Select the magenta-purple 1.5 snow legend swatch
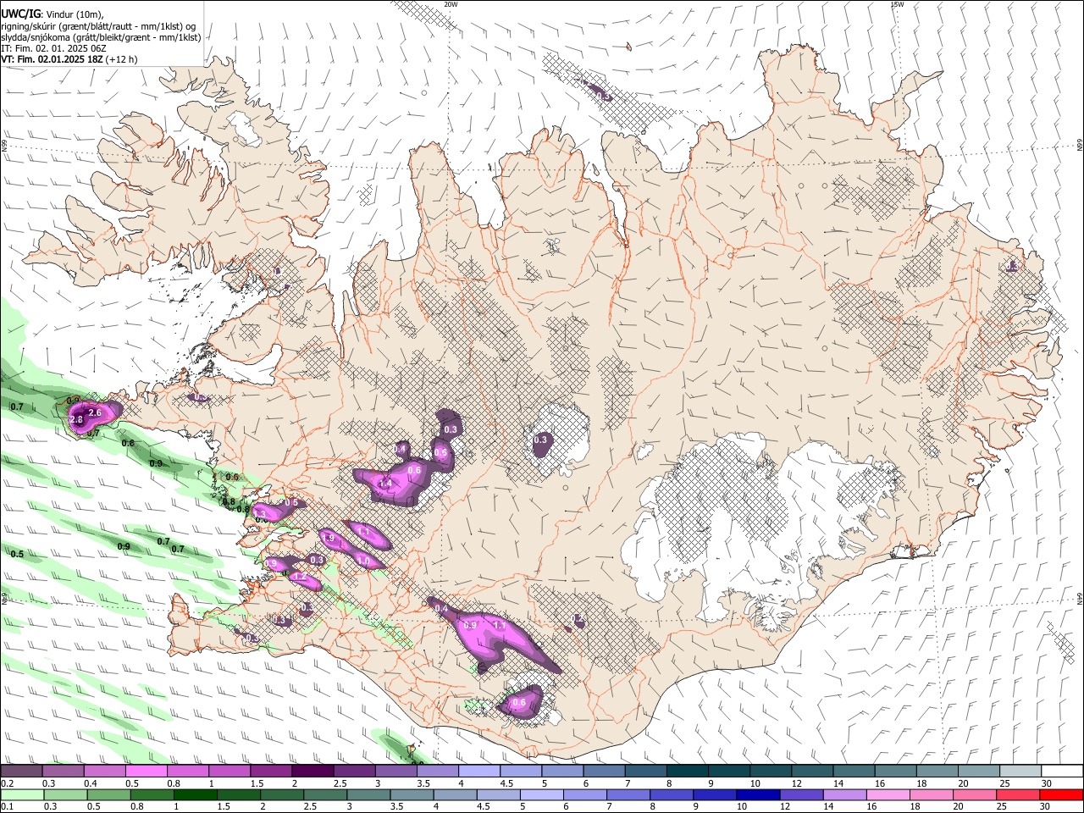Viewport: 1084px width, 813px height. click(271, 772)
